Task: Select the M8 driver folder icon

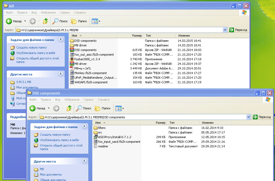Action: pos(72,45)
